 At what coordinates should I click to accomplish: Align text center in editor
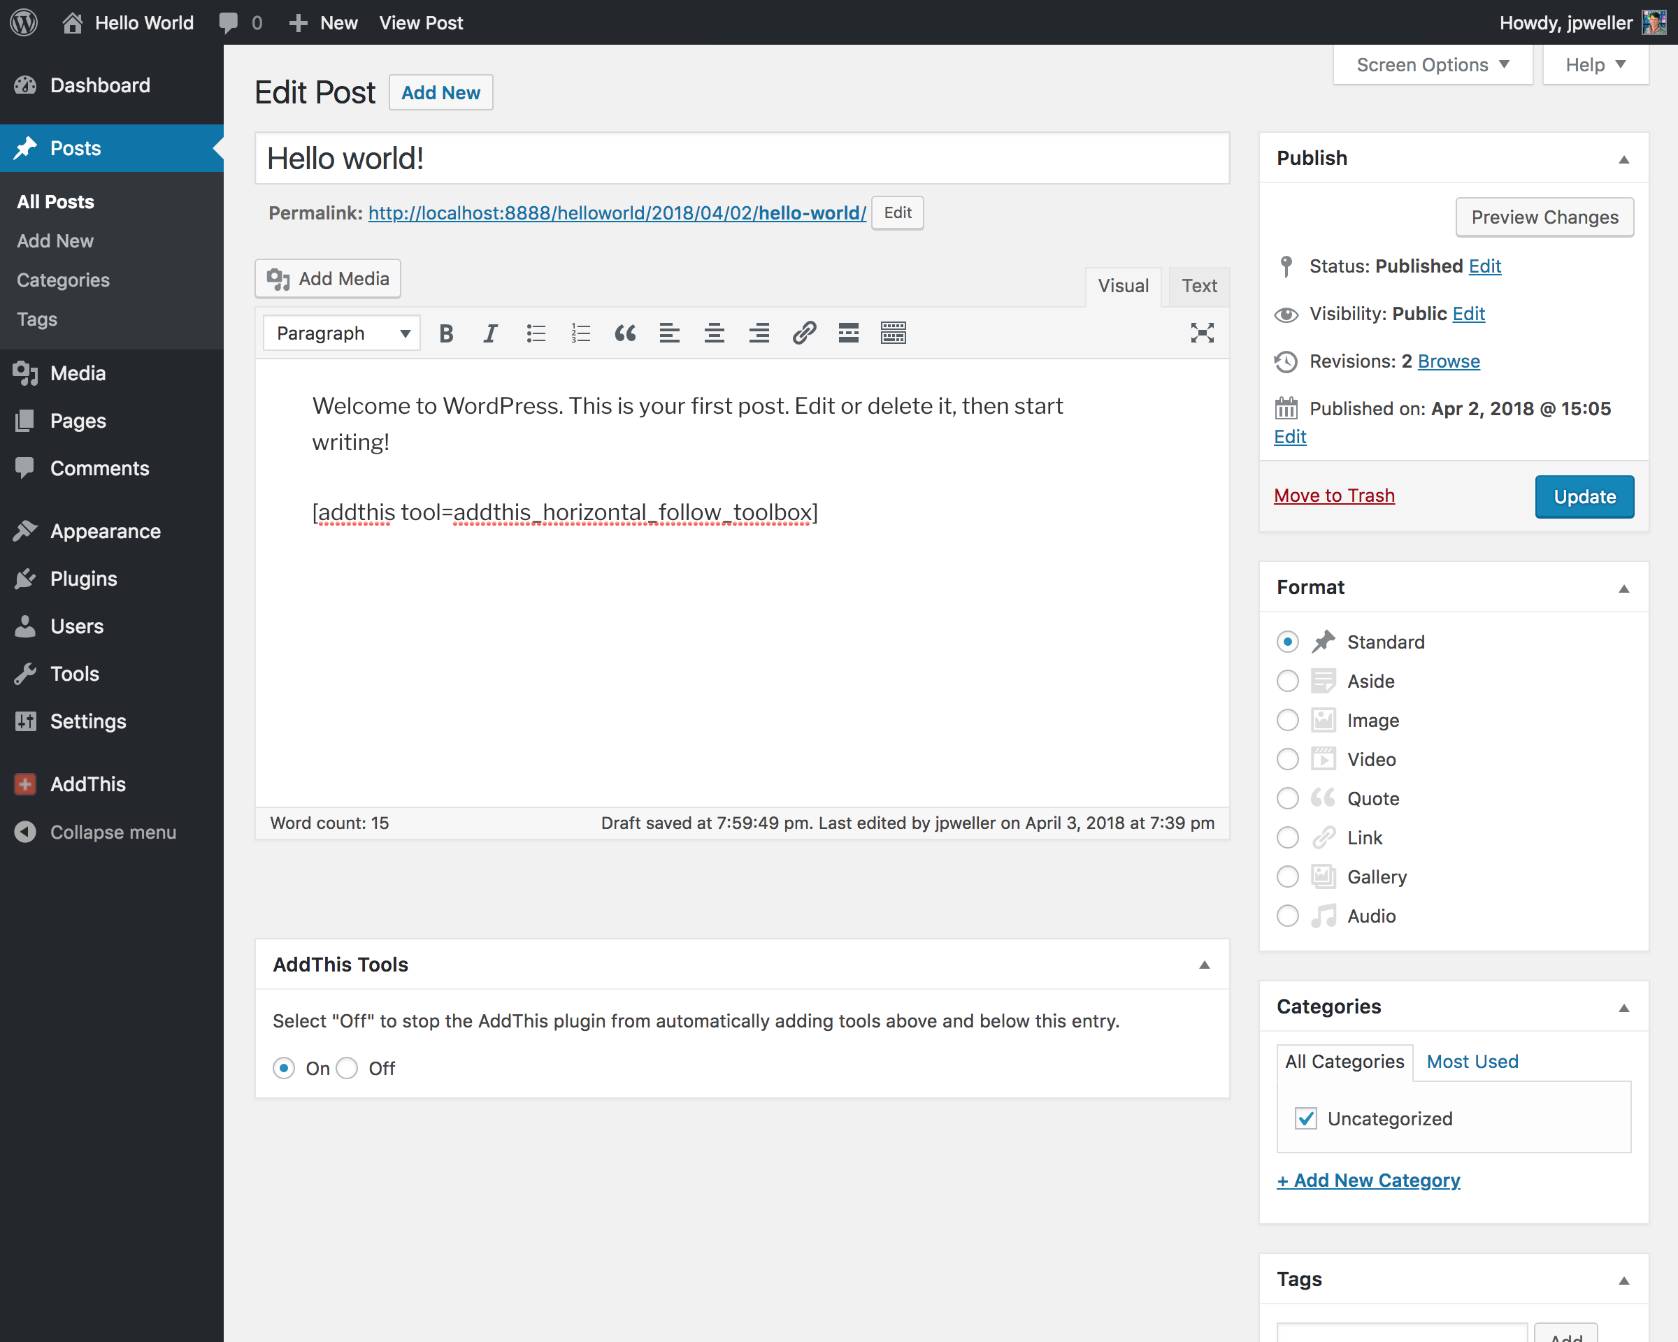714,333
